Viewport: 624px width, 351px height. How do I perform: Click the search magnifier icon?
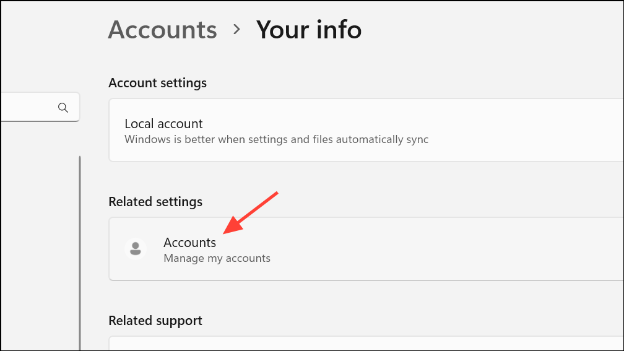[x=63, y=108]
